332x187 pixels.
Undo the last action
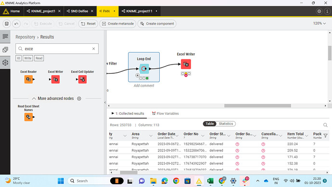point(16,24)
